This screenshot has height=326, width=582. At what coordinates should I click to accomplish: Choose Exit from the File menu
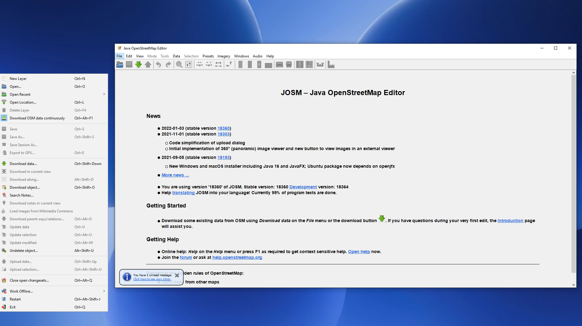pos(54,307)
